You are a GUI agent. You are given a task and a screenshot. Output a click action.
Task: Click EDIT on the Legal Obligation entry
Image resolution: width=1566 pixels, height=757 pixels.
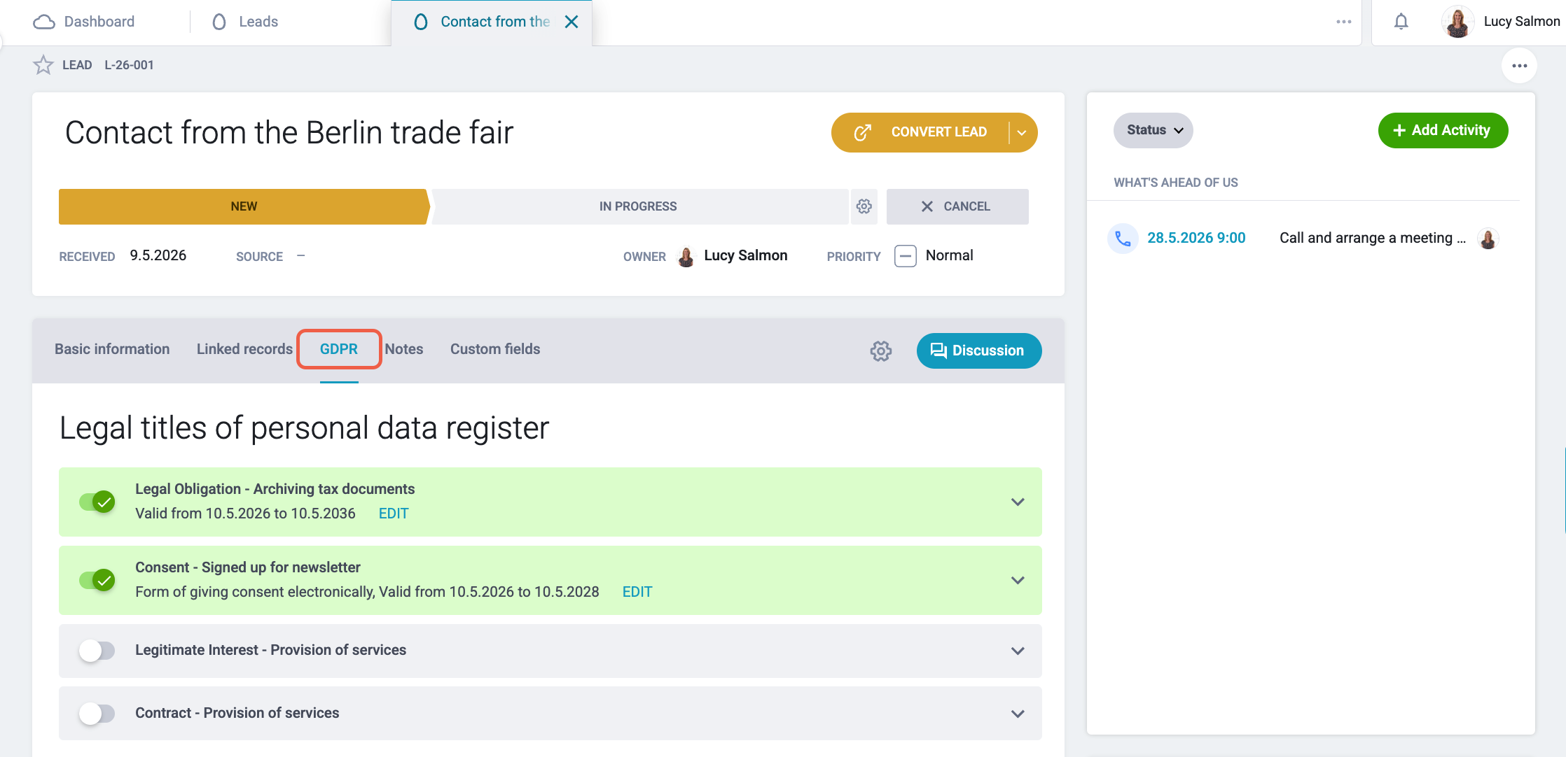coord(394,514)
